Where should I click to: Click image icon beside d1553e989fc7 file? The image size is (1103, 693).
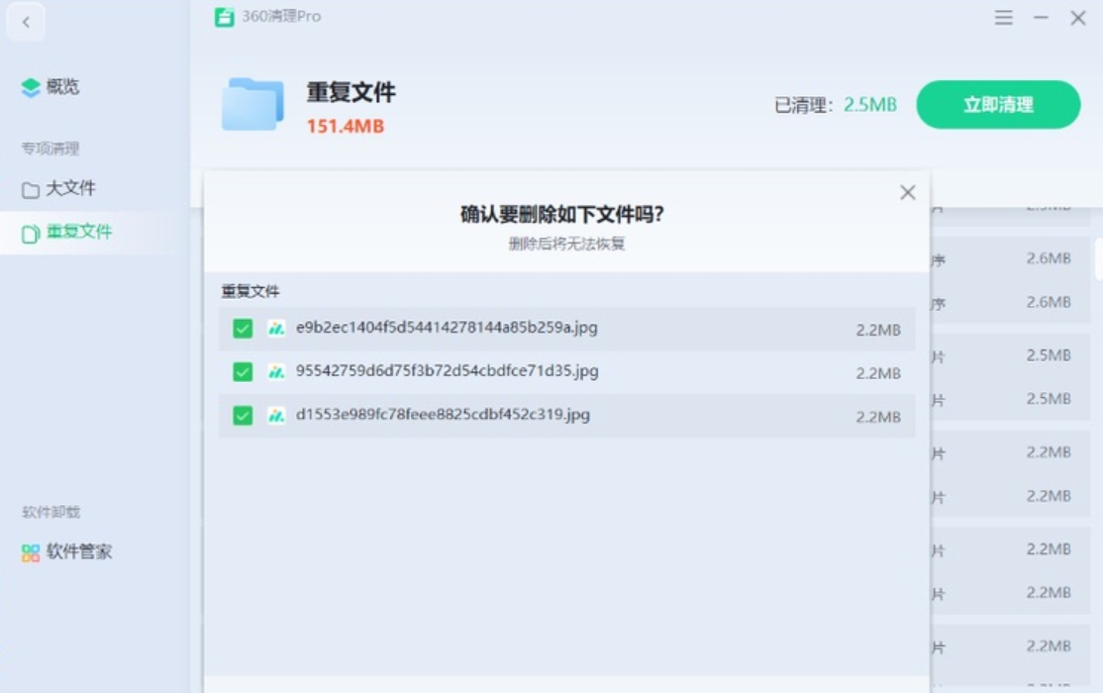point(276,416)
